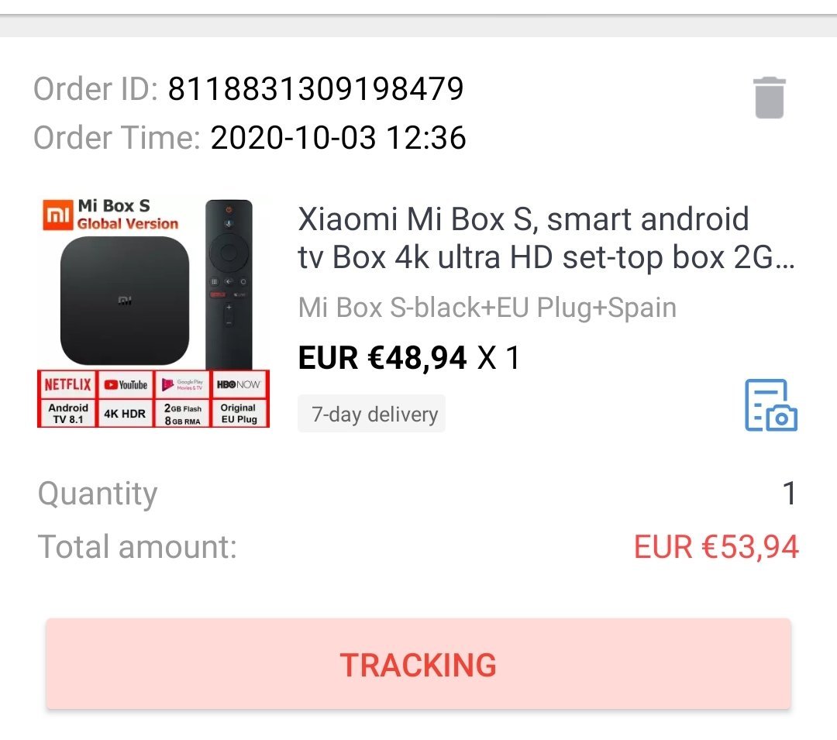Tap the Google Play Movies badge
Viewport: 837px width, 740px height.
[182, 384]
